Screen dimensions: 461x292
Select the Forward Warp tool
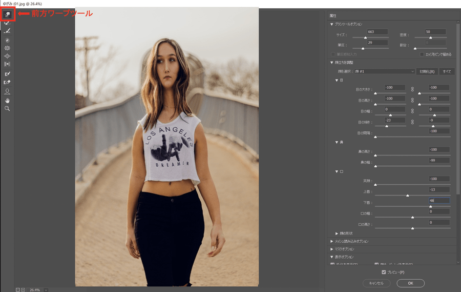[7, 14]
